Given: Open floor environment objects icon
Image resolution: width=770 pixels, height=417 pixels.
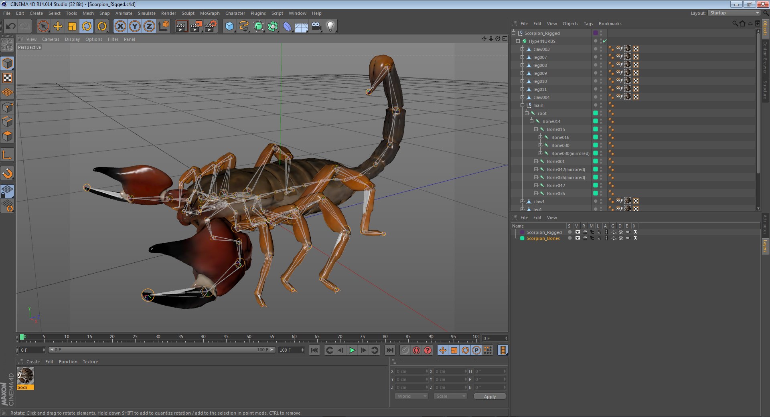Looking at the screenshot, I should tap(302, 26).
